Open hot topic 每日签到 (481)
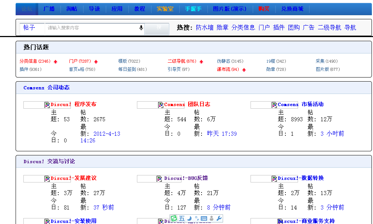The height and width of the screenshot is (224, 373). coord(132,69)
